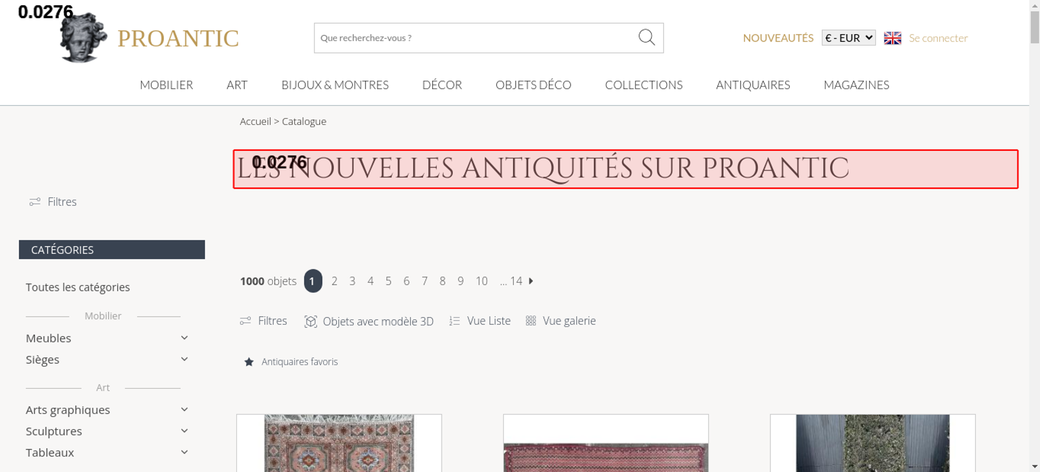
Task: Open the first rug product thumbnail
Action: coord(339,443)
